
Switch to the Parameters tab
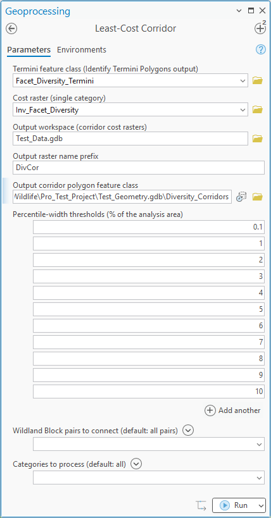pos(28,50)
